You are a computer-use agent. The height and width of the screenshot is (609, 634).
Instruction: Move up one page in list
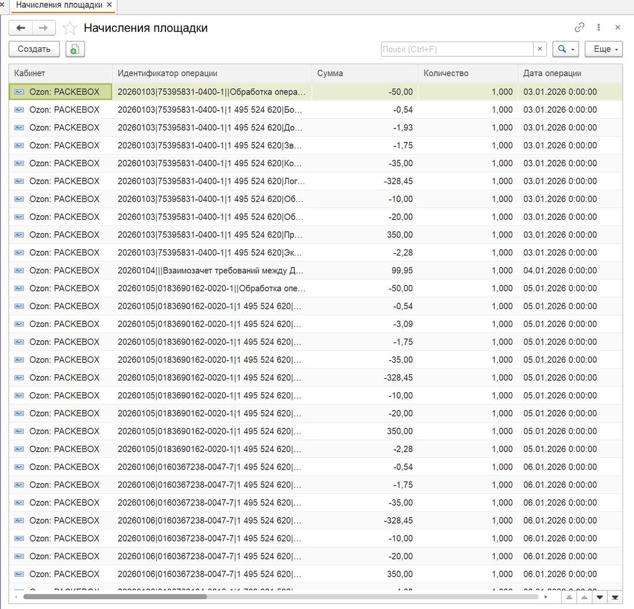584,597
